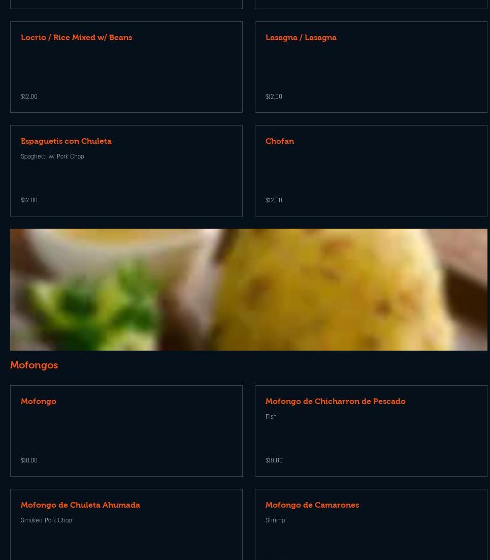Select the Chofan menu item title

[x=280, y=141]
